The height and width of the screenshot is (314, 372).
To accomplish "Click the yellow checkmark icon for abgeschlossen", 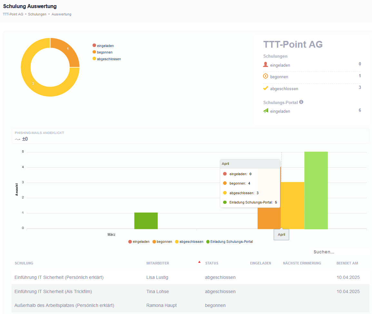I will click(x=266, y=88).
